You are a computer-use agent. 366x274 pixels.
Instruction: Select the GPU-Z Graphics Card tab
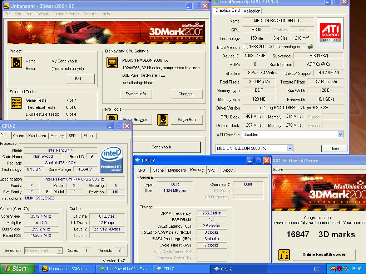pyautogui.click(x=227, y=10)
